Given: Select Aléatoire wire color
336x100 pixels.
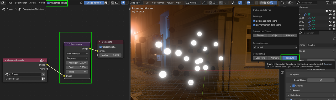Looking at the screenshot, I should 290,35.
